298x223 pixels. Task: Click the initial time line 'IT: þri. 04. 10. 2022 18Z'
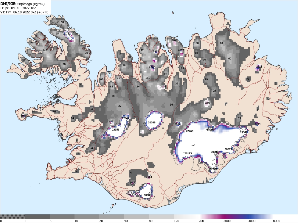point(18,8)
